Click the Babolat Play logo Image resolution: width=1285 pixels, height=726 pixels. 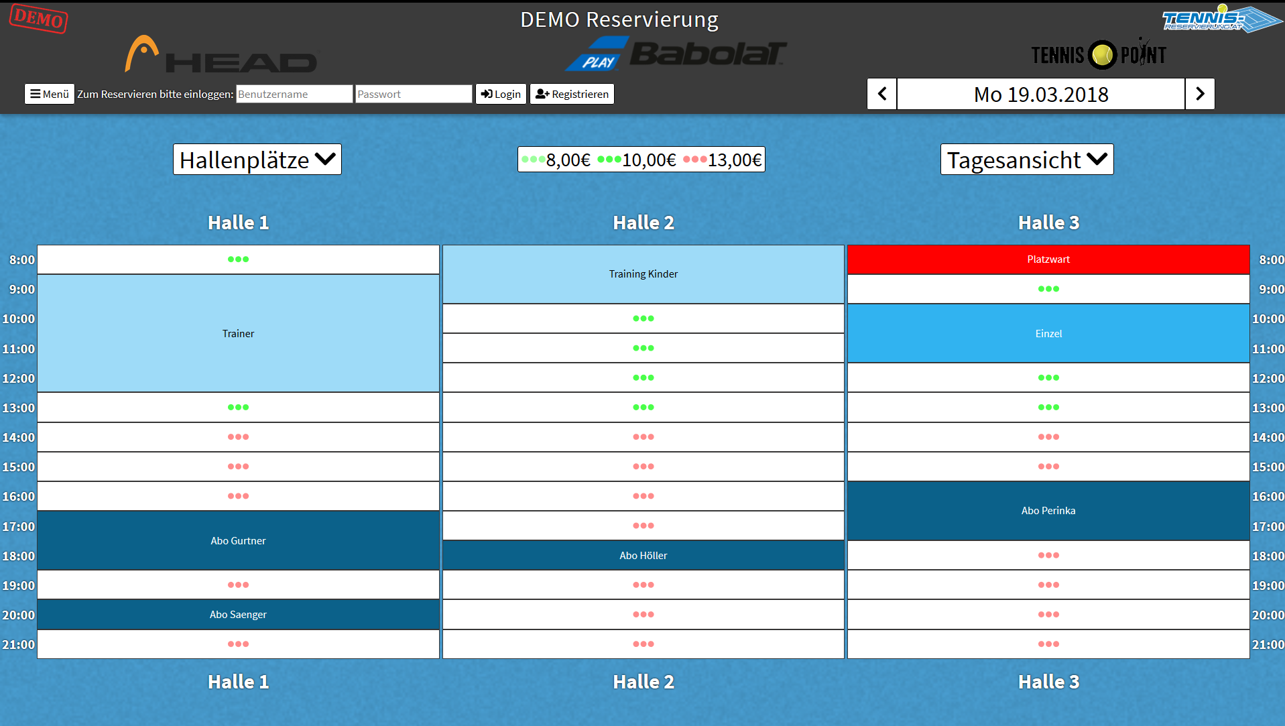tap(676, 54)
